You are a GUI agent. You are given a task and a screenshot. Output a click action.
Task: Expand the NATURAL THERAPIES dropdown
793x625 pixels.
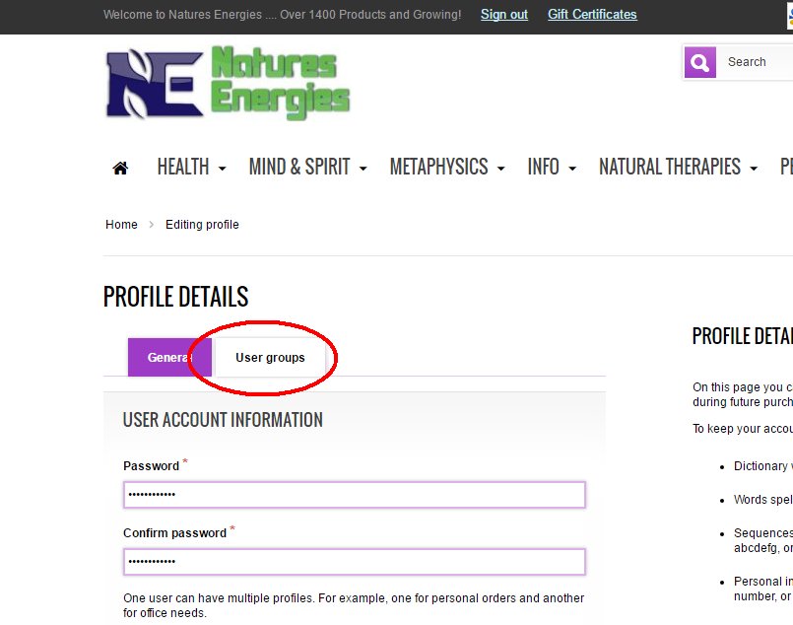click(678, 168)
